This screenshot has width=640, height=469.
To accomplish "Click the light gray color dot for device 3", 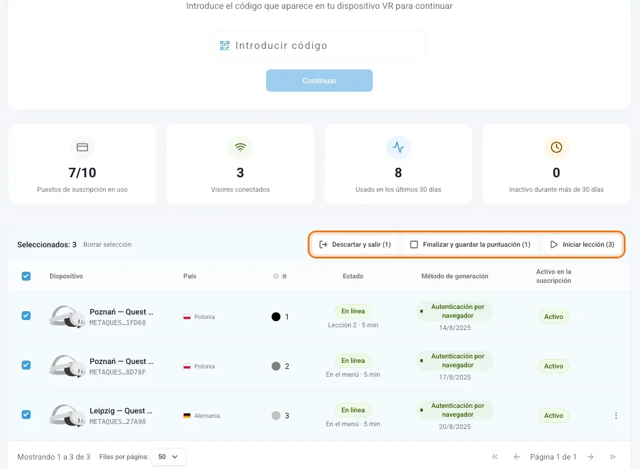I will tap(276, 416).
